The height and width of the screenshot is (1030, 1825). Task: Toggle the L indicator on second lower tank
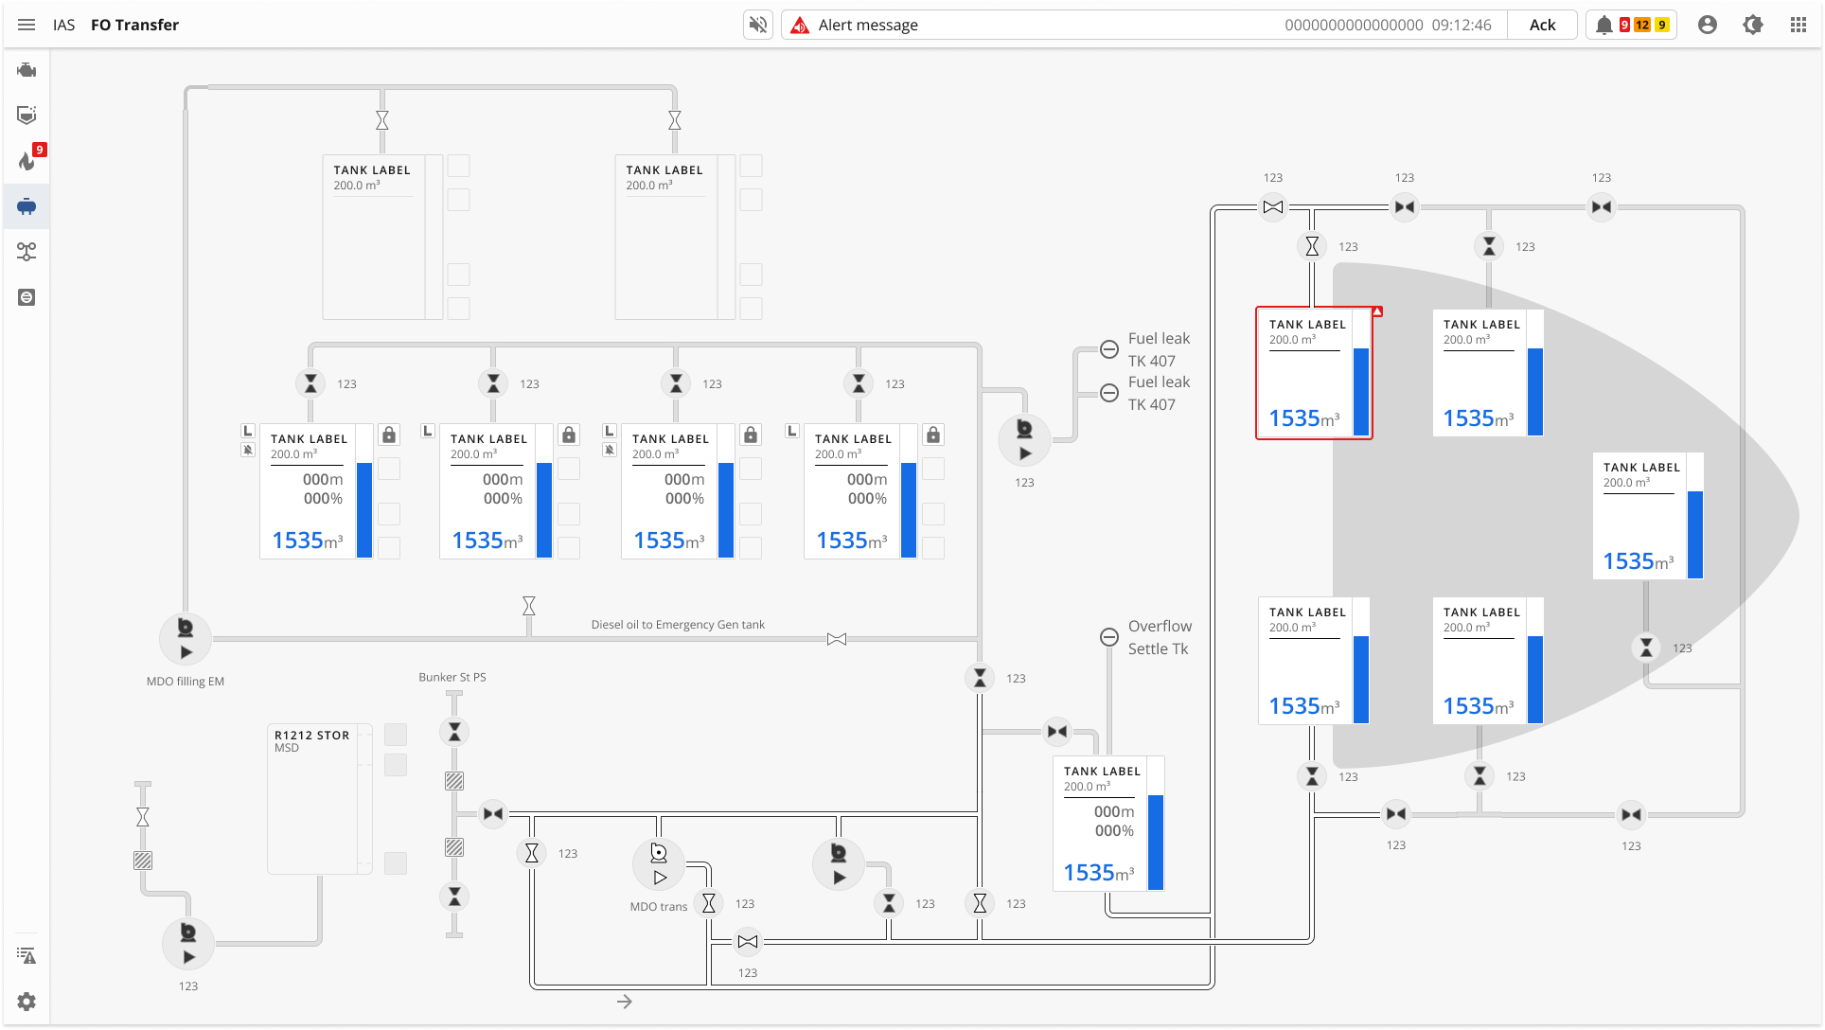click(x=428, y=431)
